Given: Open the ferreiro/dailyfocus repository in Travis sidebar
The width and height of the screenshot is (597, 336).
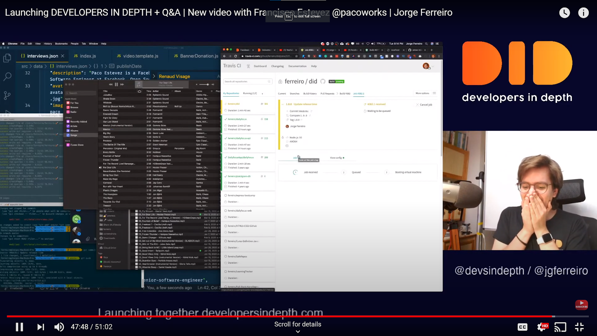Looking at the screenshot, I should [x=237, y=119].
